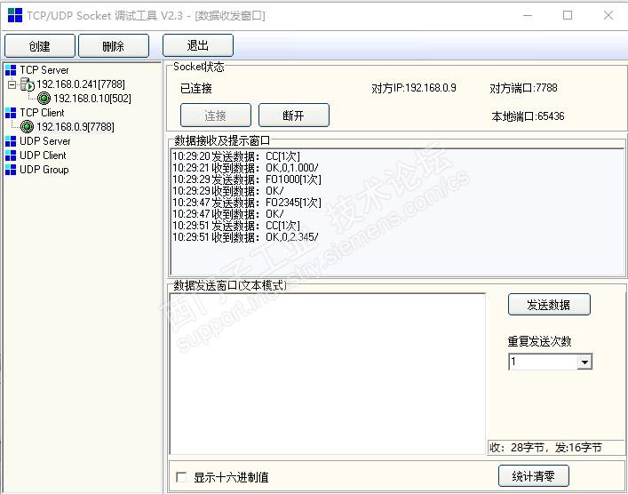628x494 pixels.
Task: Collapse the 192.168.0.241[7788] tree node
Action: (x=12, y=84)
